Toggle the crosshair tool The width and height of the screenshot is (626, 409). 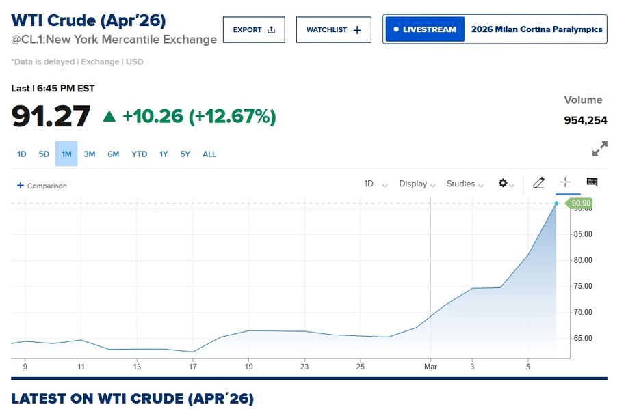(x=565, y=182)
